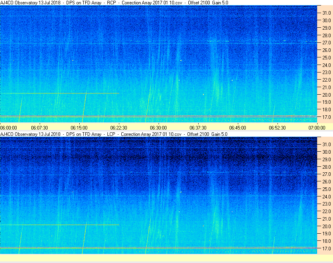
Task: Click inside the RCP spectrogram plot
Action: (x=159, y=64)
